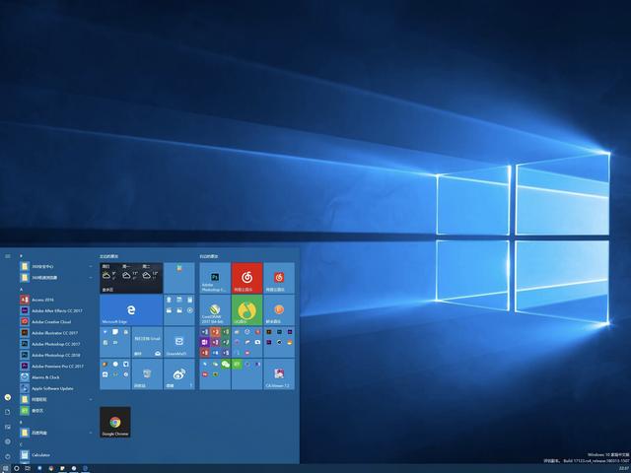Image resolution: width=631 pixels, height=473 pixels.
Task: Expand the Start menu hamburger navigation
Action: click(8, 256)
